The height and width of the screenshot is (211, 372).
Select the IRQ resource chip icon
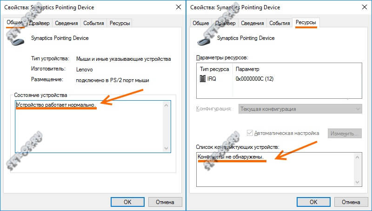coord(203,79)
